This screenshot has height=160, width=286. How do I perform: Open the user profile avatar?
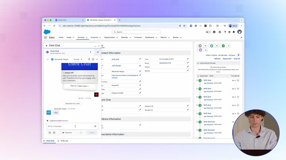click(240, 32)
